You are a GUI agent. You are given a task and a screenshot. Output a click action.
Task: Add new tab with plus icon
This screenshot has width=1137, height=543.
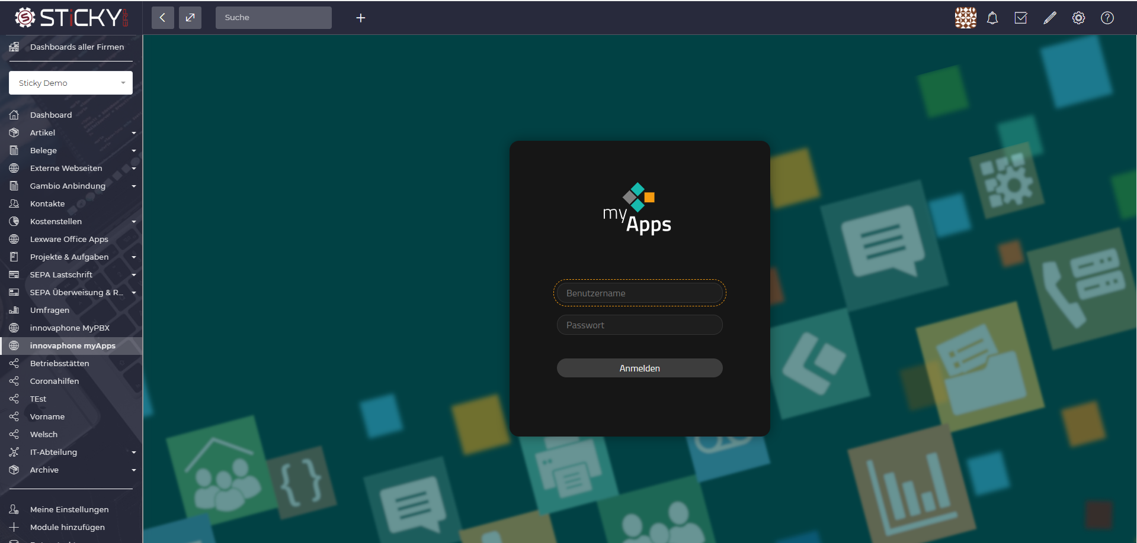pyautogui.click(x=360, y=18)
